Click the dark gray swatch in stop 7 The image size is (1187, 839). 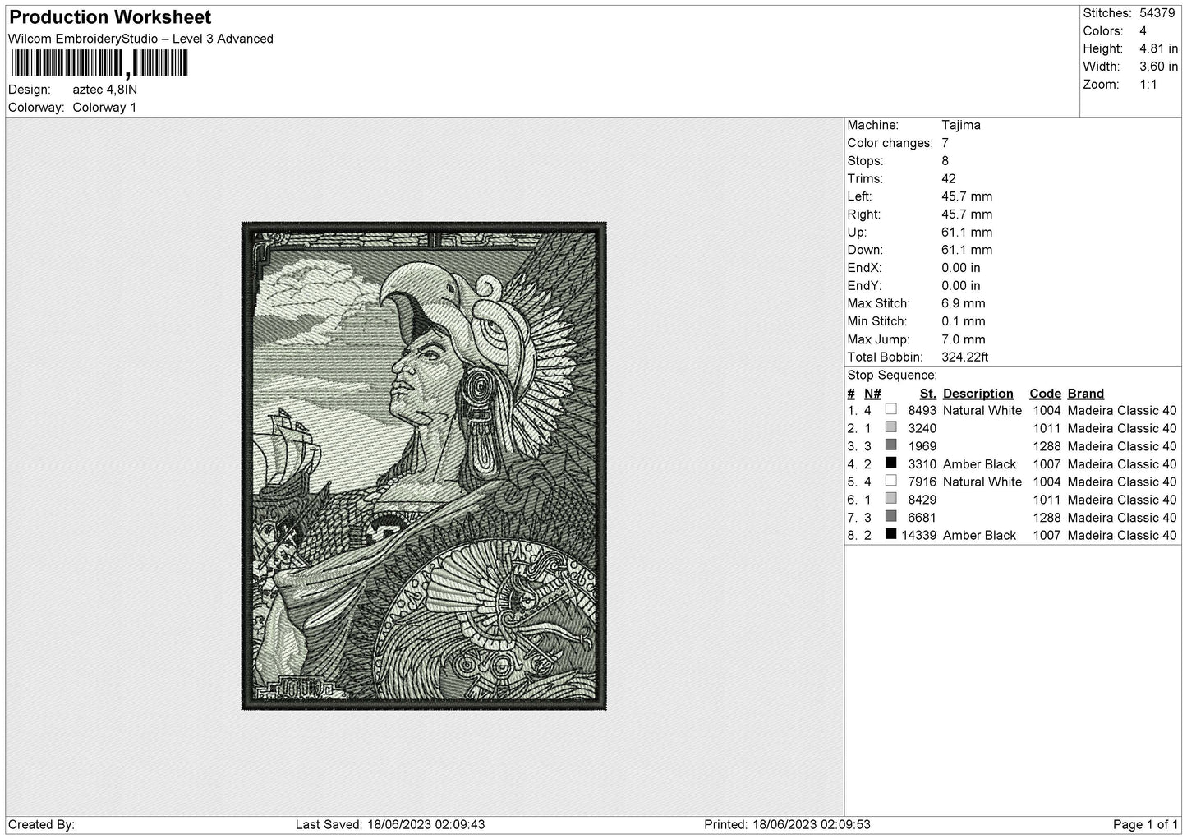coord(891,516)
